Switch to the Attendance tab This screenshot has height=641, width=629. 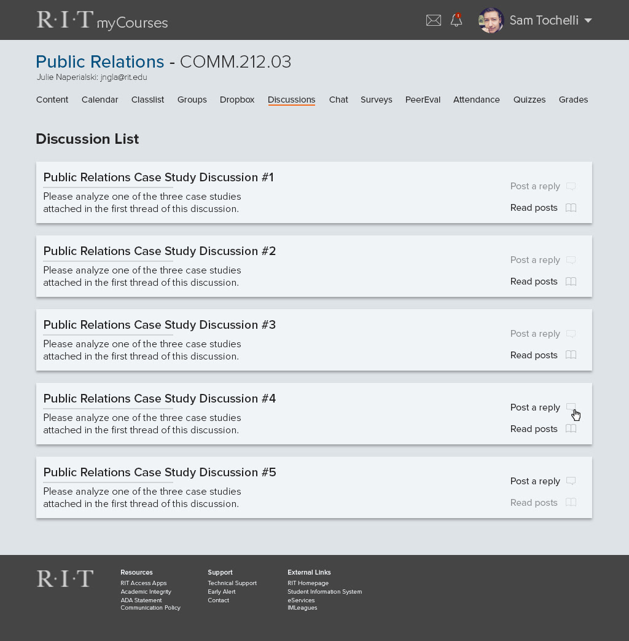click(477, 100)
